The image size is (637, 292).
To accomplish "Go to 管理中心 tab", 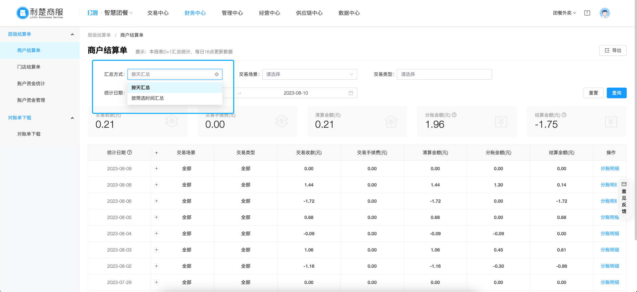I will pyautogui.click(x=232, y=13).
